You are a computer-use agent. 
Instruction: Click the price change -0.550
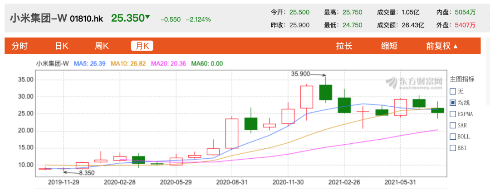tap(171, 19)
